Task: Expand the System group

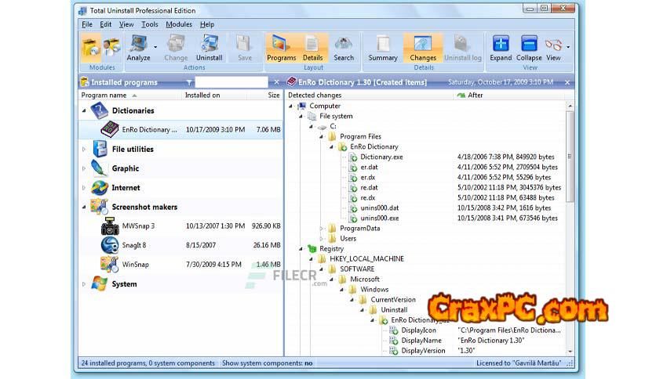Action: coord(84,283)
